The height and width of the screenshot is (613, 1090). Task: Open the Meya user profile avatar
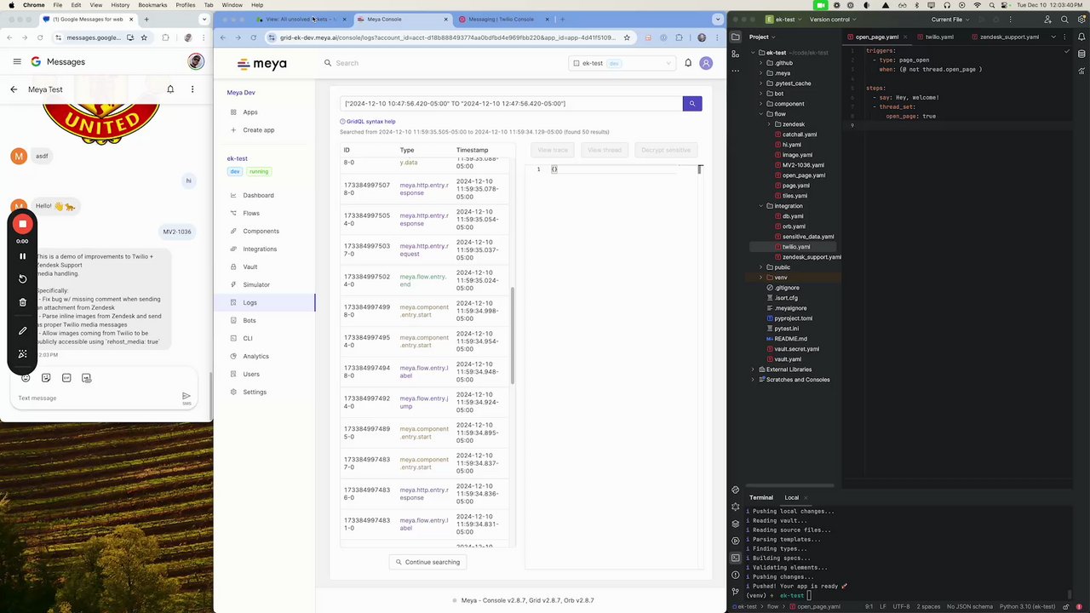[x=706, y=63]
